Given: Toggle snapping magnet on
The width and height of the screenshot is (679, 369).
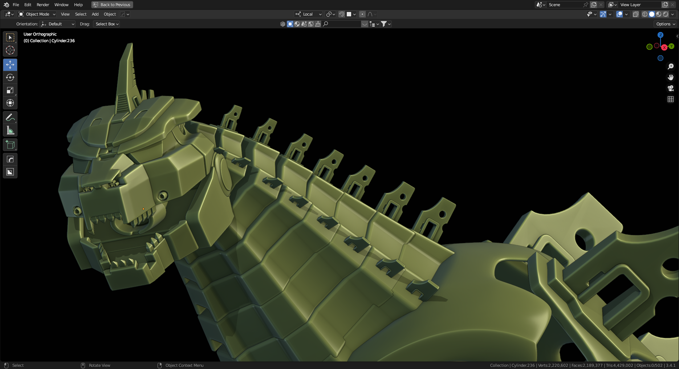Looking at the screenshot, I should 342,14.
